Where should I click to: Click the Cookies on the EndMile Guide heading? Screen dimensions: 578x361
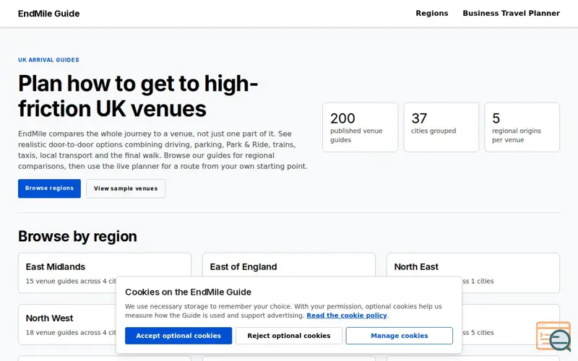click(x=188, y=292)
